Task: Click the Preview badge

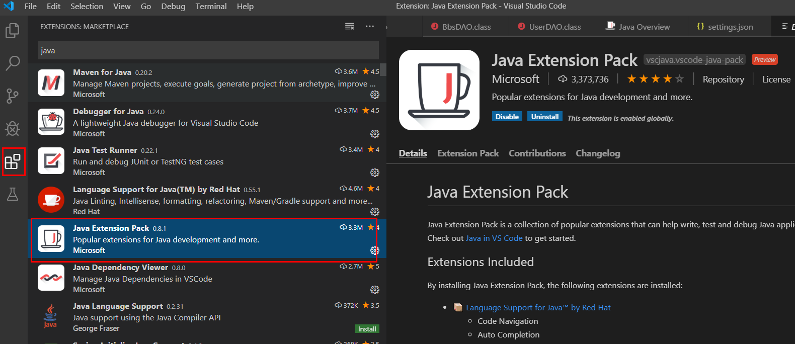Action: coord(765,59)
